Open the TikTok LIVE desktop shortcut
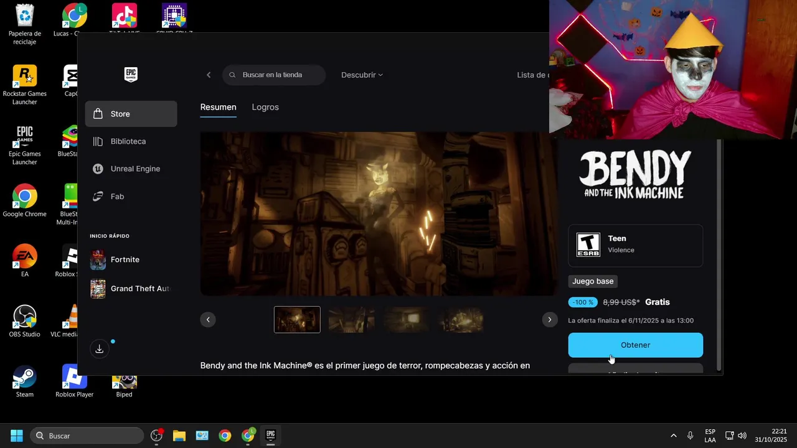 coord(125,17)
